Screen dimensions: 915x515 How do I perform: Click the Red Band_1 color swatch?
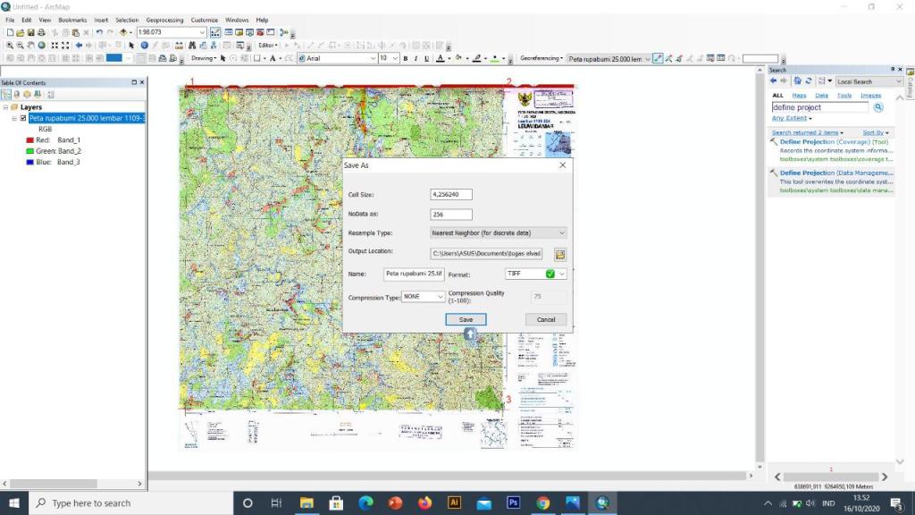29,140
